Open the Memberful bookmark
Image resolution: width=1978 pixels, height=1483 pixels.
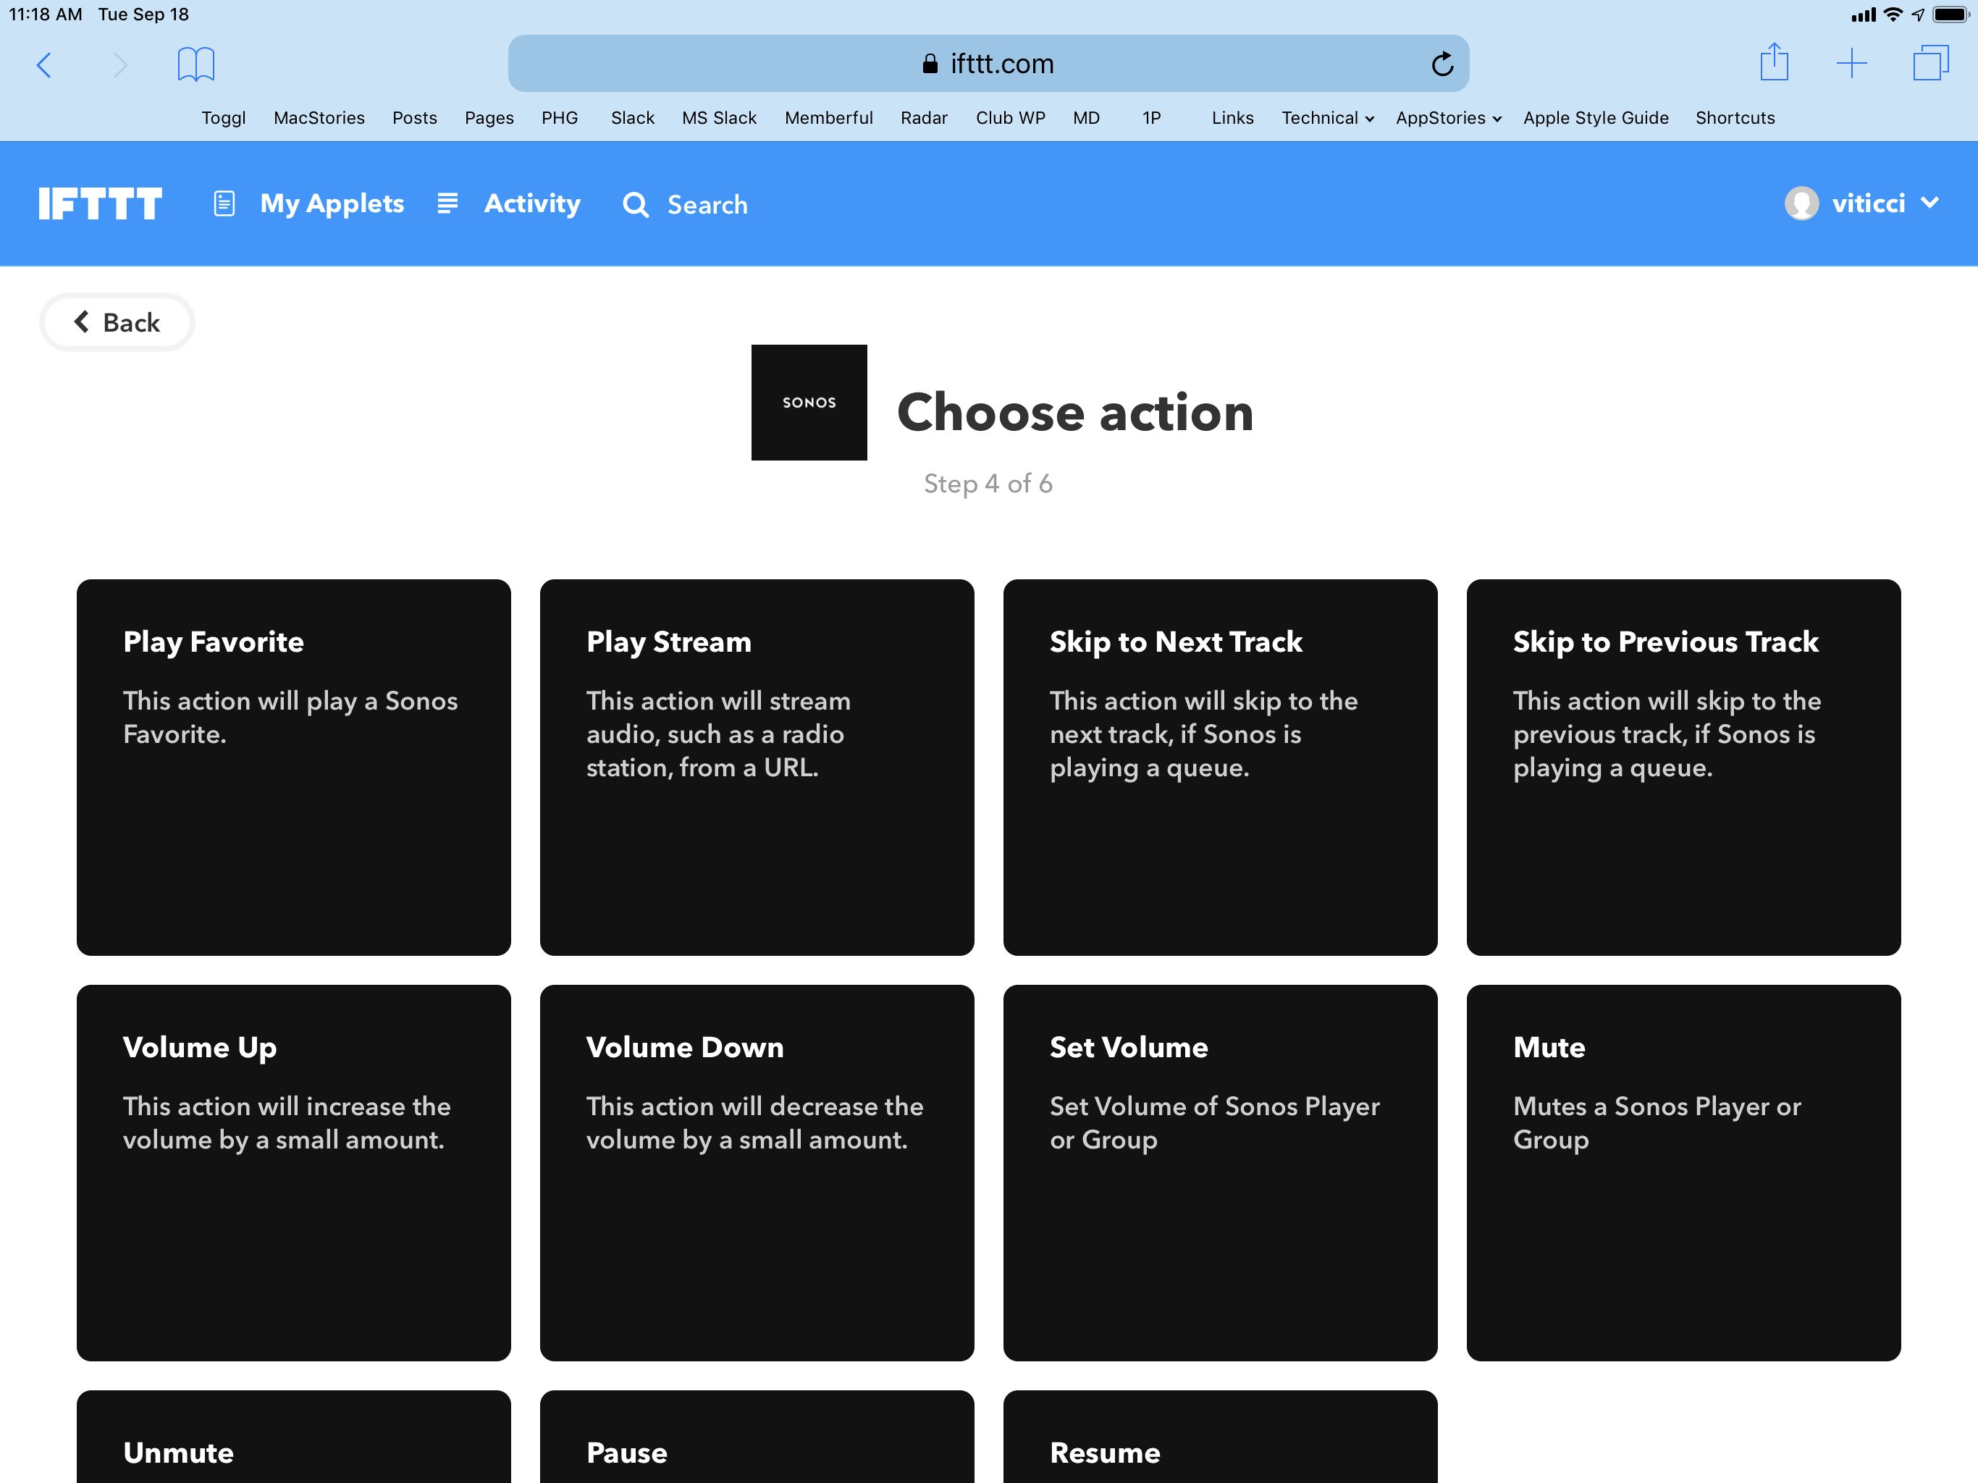[x=829, y=118]
